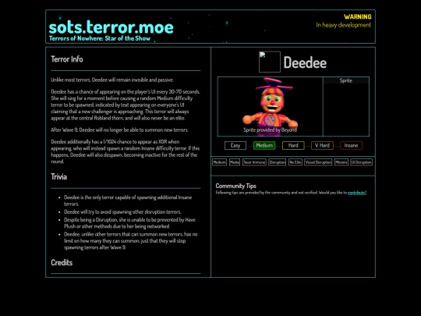Image resolution: width=421 pixels, height=316 pixels.
Task: Click the Community Tips heading
Action: tap(235, 186)
